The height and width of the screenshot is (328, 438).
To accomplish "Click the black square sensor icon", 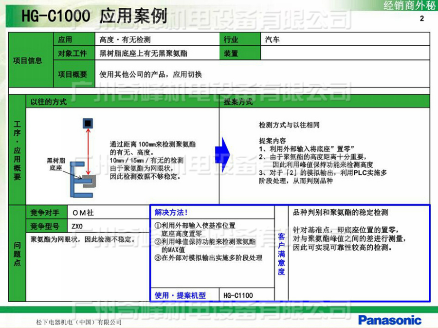I will click(87, 123).
